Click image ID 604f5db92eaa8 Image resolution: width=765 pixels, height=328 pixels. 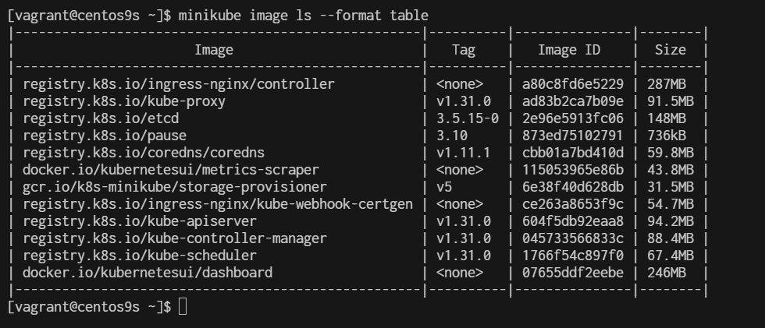point(573,221)
